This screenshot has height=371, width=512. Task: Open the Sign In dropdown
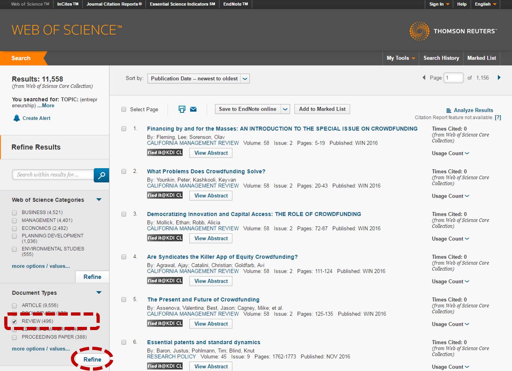(x=439, y=4)
